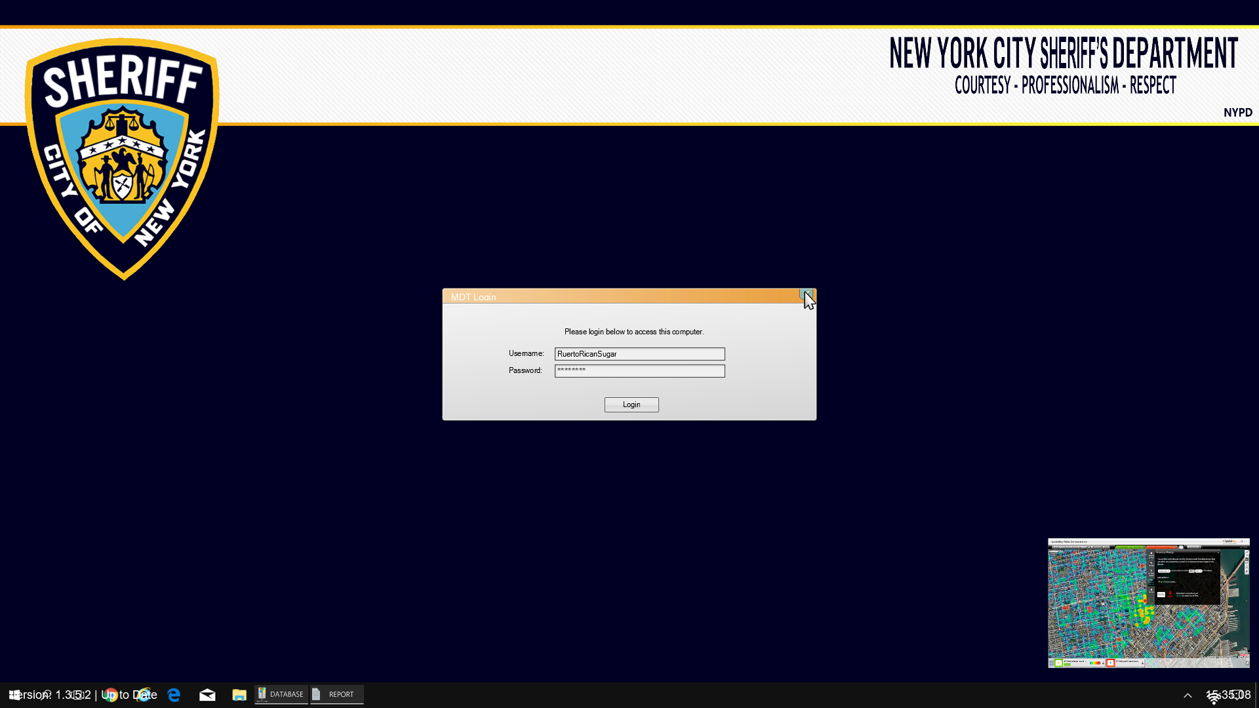Open the notification action center icon
The width and height of the screenshot is (1259, 708).
[x=1237, y=695]
